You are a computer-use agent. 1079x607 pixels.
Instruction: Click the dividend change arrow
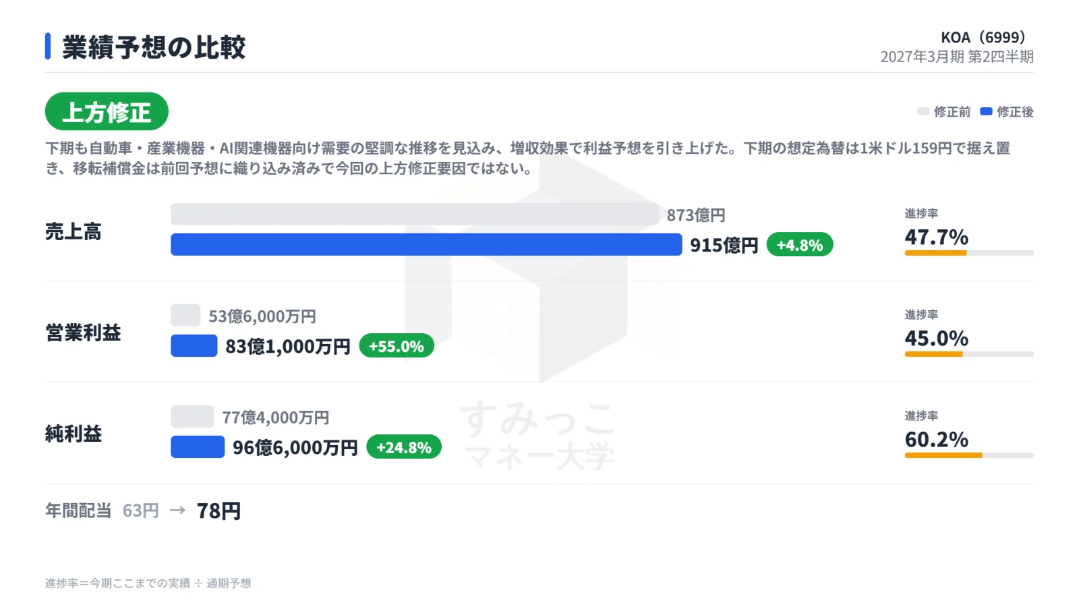click(x=177, y=511)
